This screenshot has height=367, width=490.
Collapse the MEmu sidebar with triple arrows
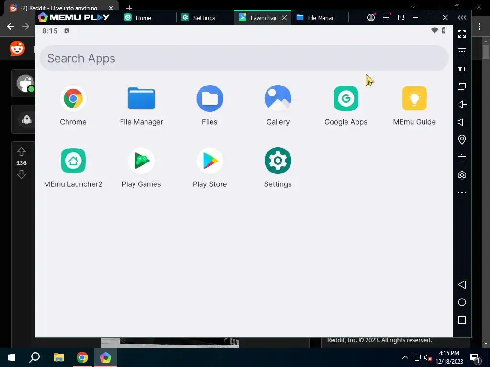tap(462, 18)
